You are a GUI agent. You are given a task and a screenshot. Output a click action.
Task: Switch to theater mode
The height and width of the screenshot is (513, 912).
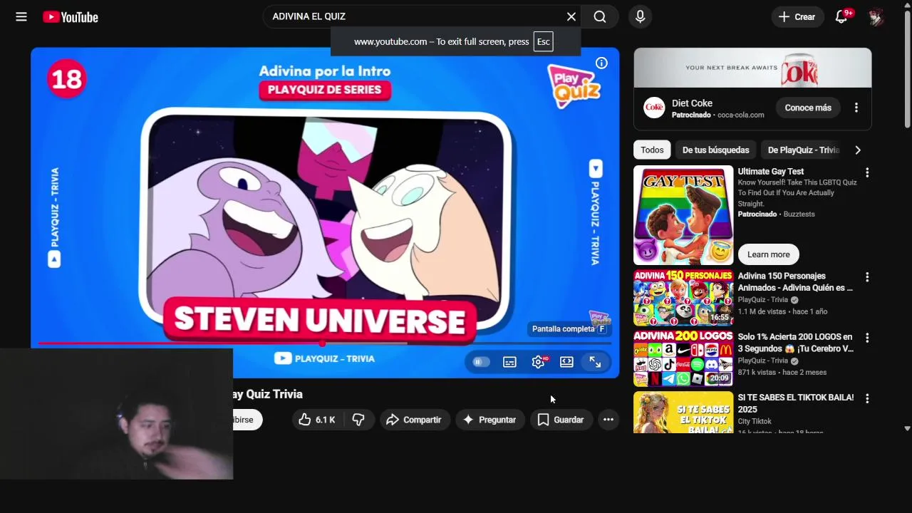tap(566, 362)
